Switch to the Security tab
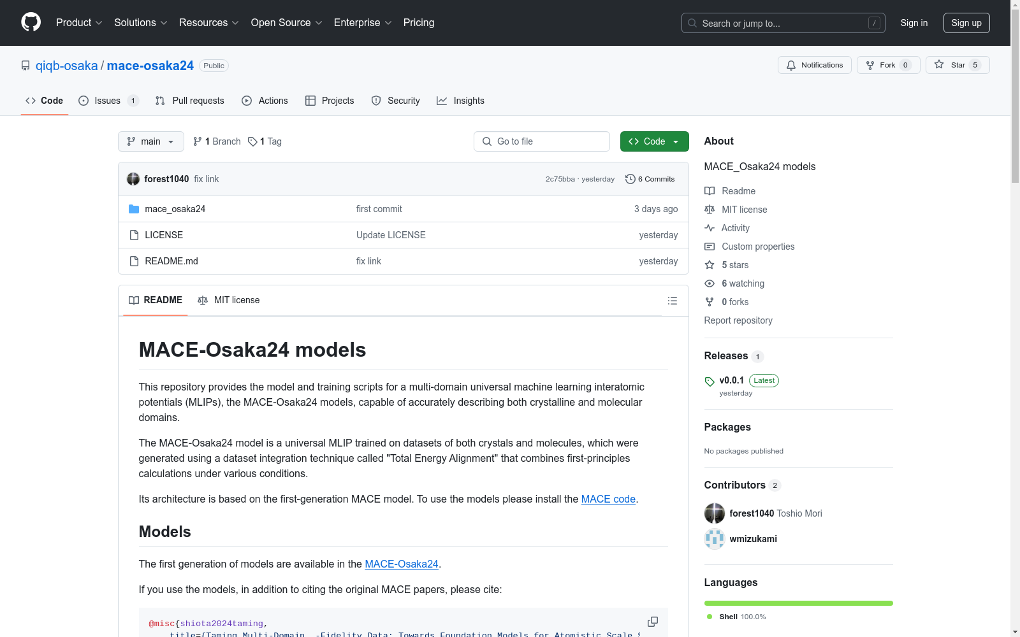The width and height of the screenshot is (1020, 637). tap(396, 101)
